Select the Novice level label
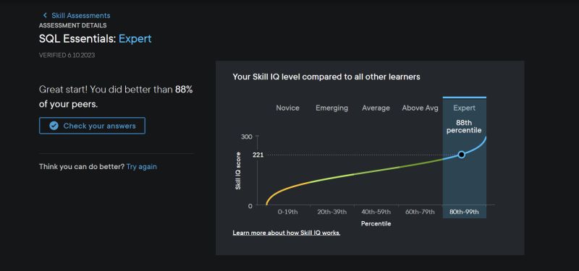 click(287, 108)
